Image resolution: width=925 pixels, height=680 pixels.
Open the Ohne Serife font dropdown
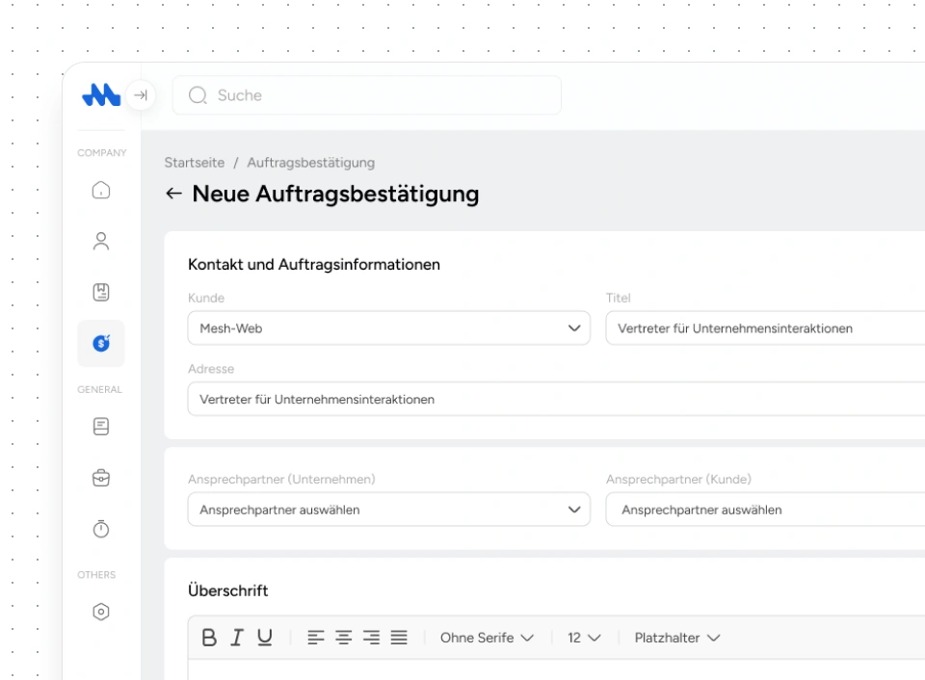[x=487, y=638]
